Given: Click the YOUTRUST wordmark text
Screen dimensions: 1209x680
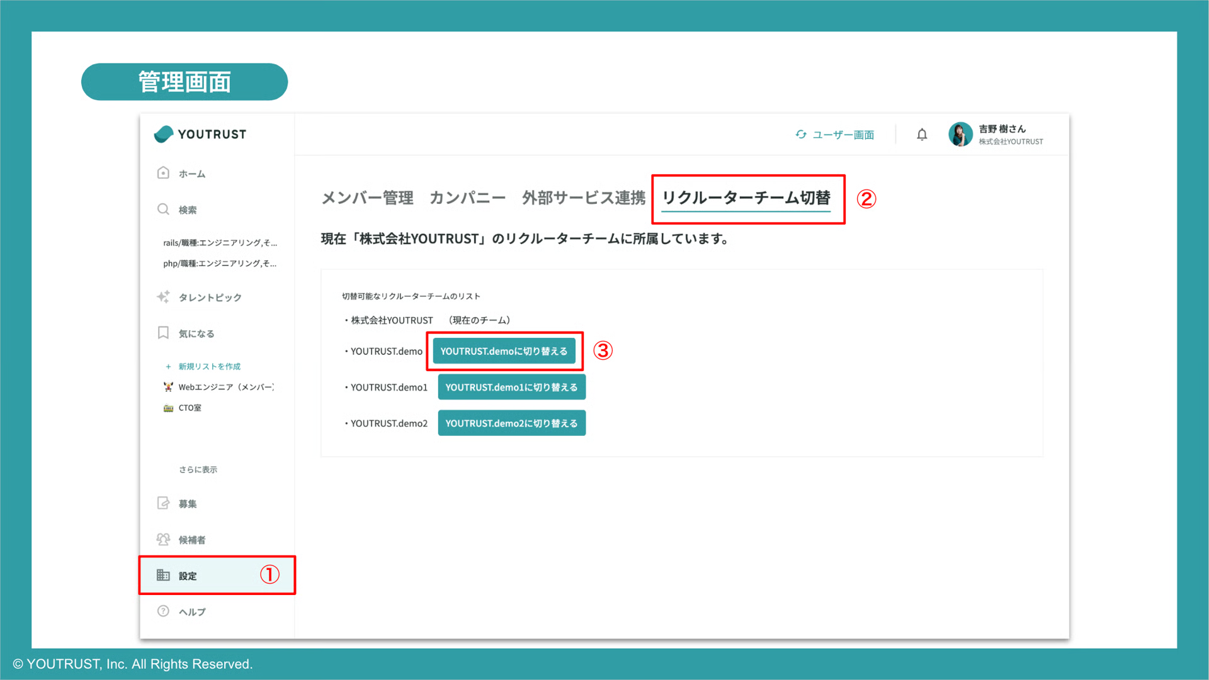Looking at the screenshot, I should (212, 134).
